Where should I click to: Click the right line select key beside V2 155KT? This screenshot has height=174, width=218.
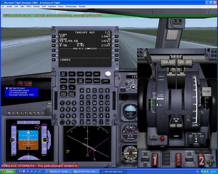coord(117,46)
